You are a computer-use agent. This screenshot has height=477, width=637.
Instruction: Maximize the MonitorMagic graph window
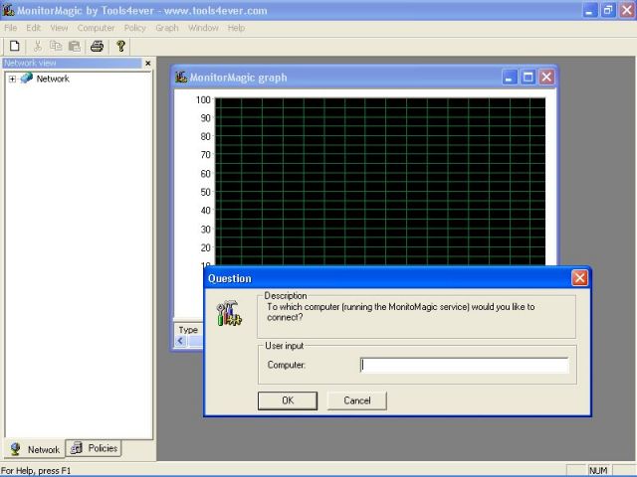[x=529, y=78]
